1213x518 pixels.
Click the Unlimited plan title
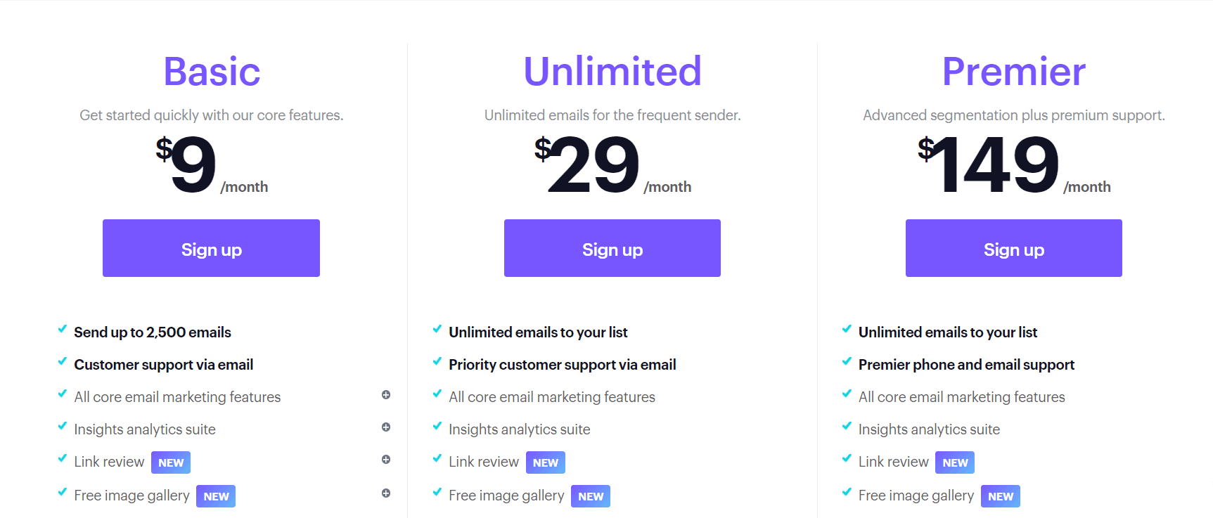pyautogui.click(x=612, y=72)
